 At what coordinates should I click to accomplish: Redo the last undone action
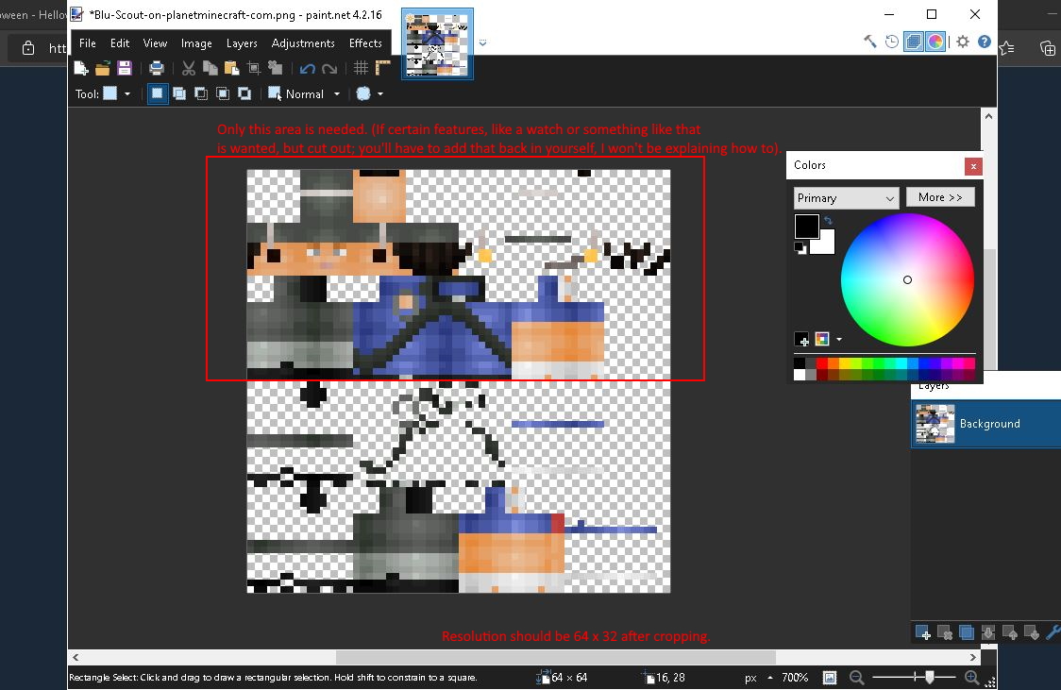coord(329,68)
